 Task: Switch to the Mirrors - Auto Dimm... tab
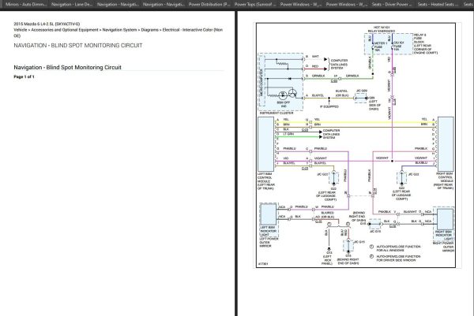26,5
